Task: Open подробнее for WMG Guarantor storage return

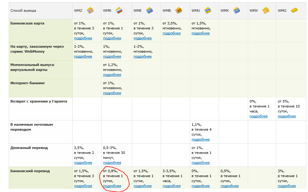Action: click(x=287, y=116)
